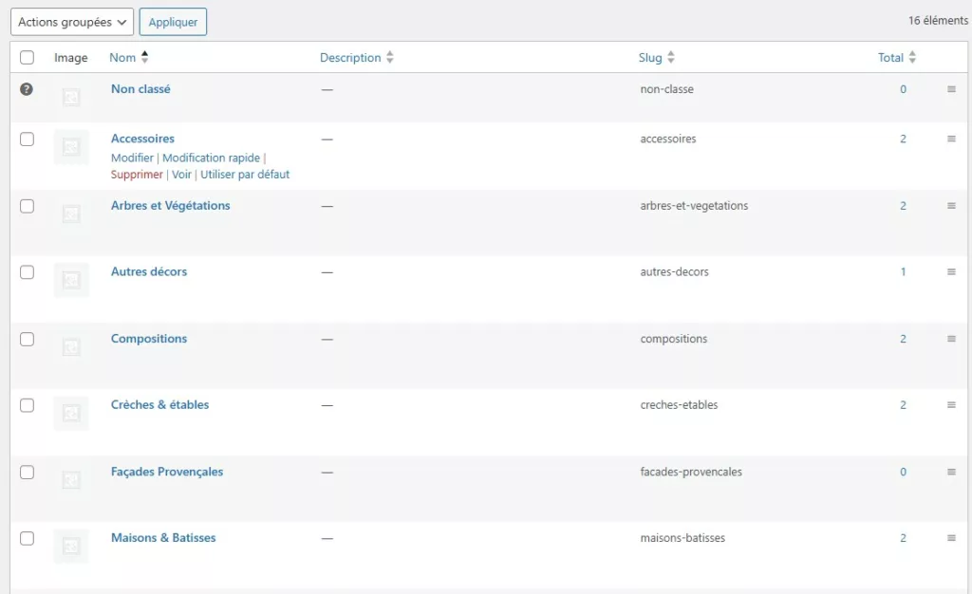Click the drag handle for Crèches & étables

[x=951, y=405]
